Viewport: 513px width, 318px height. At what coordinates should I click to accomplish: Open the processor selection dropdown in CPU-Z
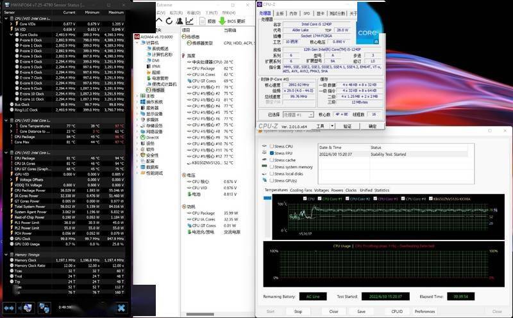point(297,115)
